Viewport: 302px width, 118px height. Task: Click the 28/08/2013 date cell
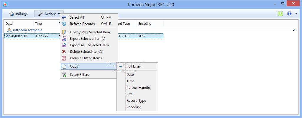point(19,36)
